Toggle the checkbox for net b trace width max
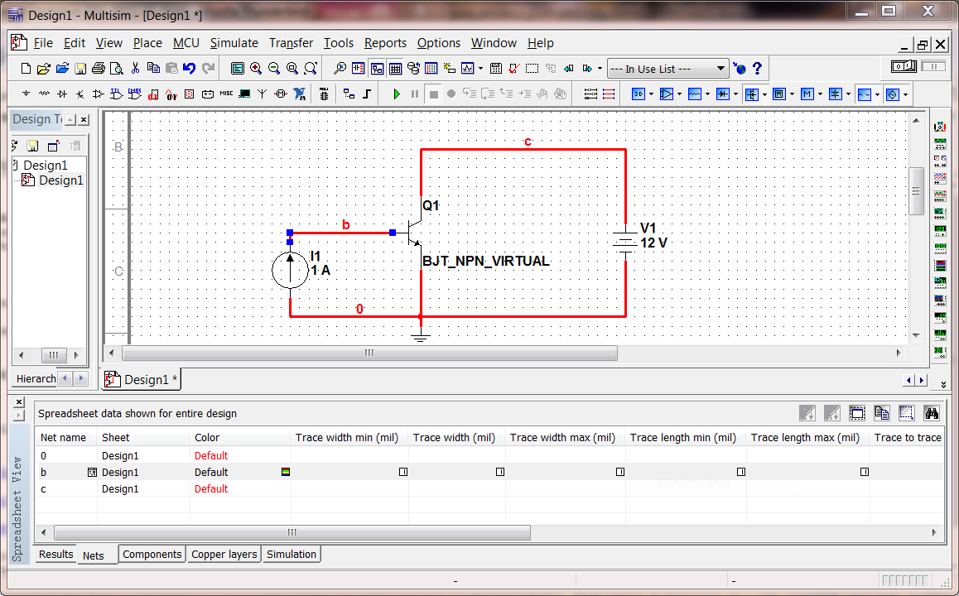Viewport: 959px width, 596px height. click(x=620, y=472)
